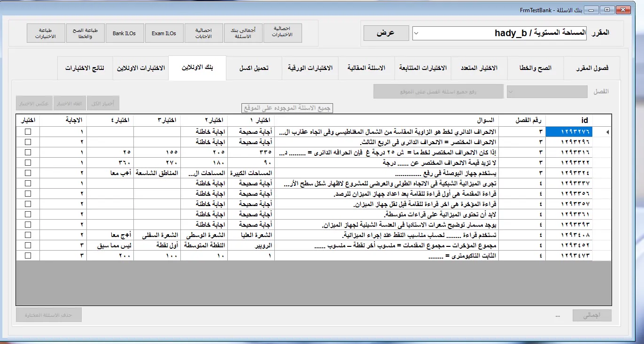Click the الشعرة العليا option cell
This screenshot has width=644, height=344.
pos(250,235)
